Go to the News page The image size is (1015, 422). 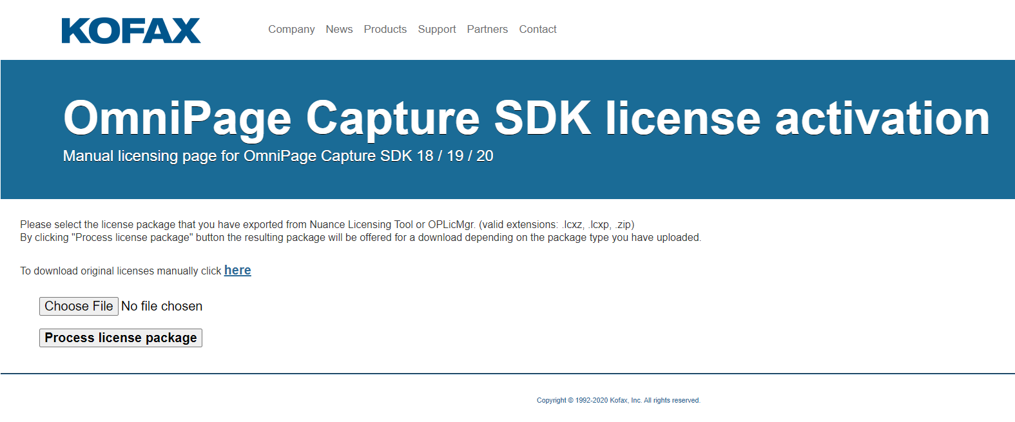pos(339,29)
